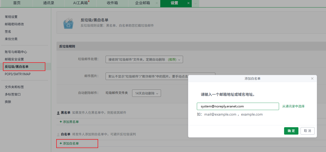Click the whitelist person icon
This screenshot has height=152, width=326.
[x=58, y=134]
